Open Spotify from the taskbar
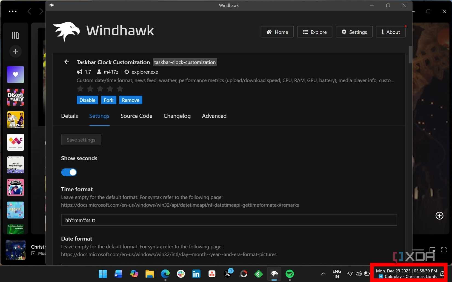Image resolution: width=452 pixels, height=282 pixels. (x=290, y=274)
